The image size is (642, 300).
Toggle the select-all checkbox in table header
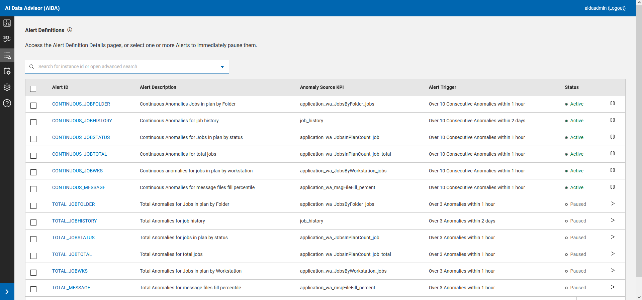click(33, 89)
